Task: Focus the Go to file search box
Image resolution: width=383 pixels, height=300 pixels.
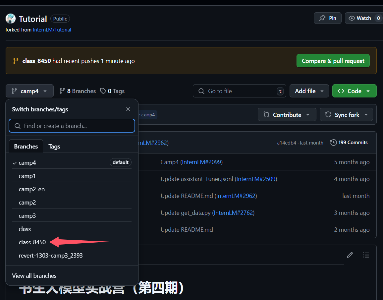Action: 239,91
